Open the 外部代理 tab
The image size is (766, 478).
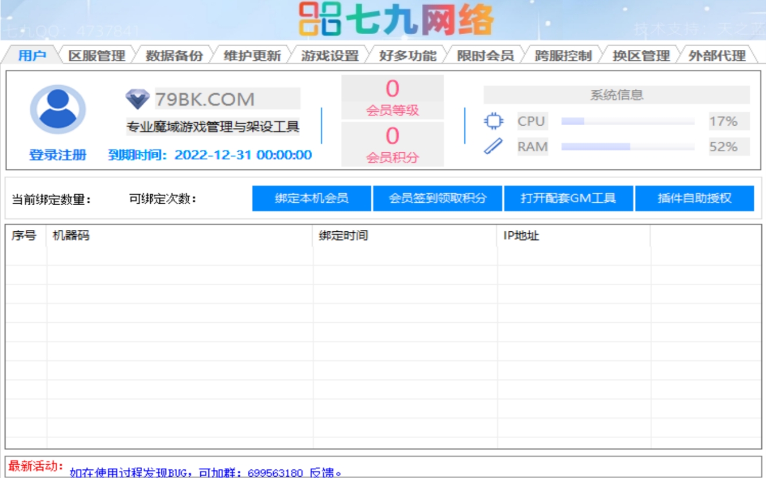tap(717, 56)
